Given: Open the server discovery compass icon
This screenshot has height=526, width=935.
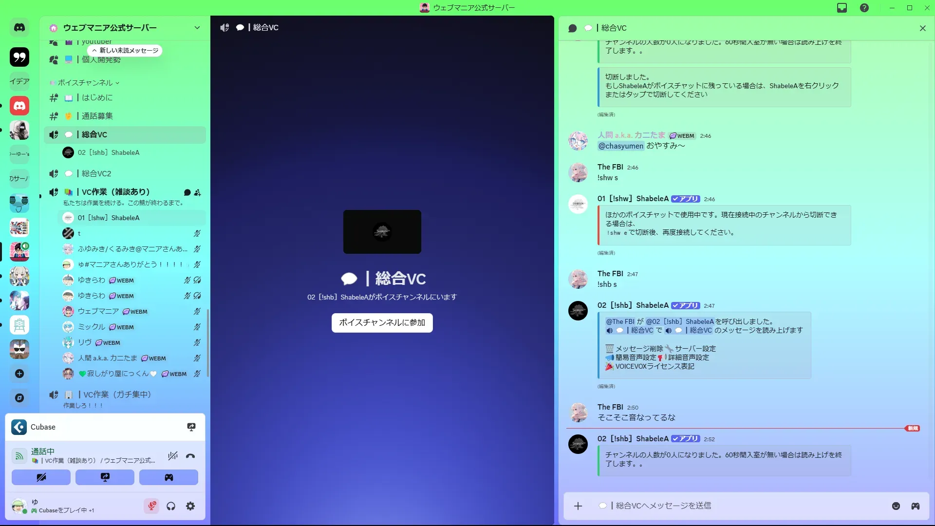Looking at the screenshot, I should 19,398.
